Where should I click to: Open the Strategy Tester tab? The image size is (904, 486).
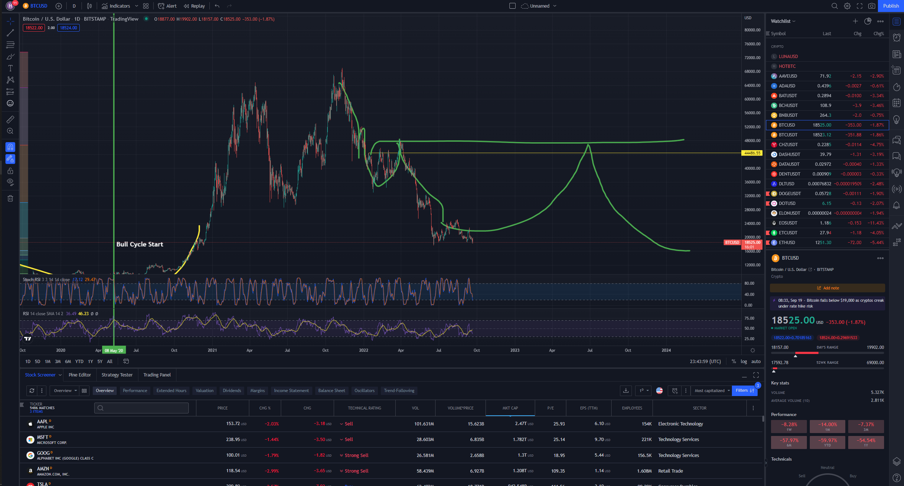click(x=117, y=375)
